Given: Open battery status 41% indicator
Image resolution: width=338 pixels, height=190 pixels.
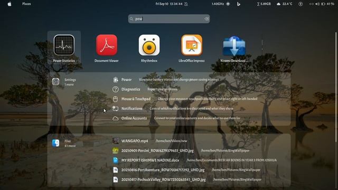Looking at the screenshot, I should click(327, 4).
